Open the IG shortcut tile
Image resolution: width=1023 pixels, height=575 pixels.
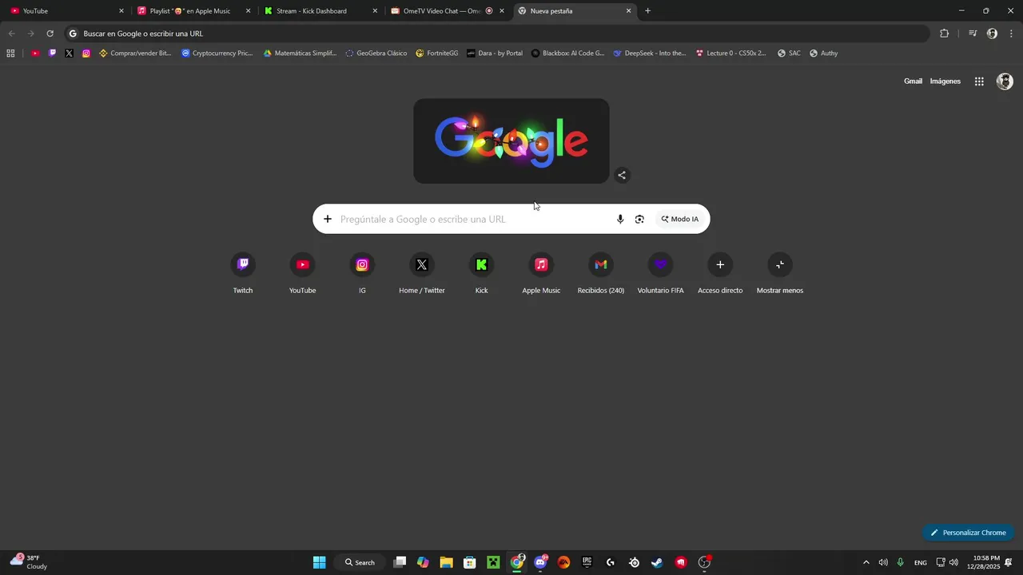[362, 273]
